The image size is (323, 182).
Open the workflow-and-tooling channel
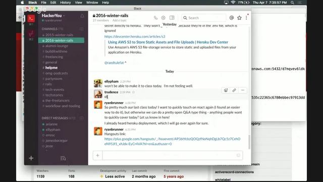(x=63, y=106)
